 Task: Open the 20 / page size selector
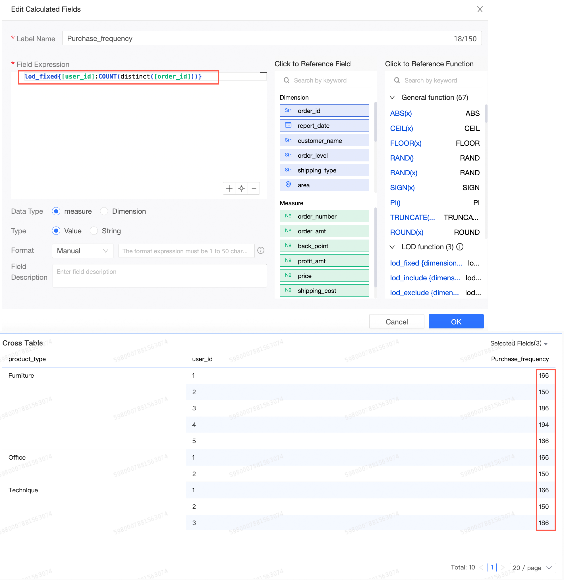point(532,567)
